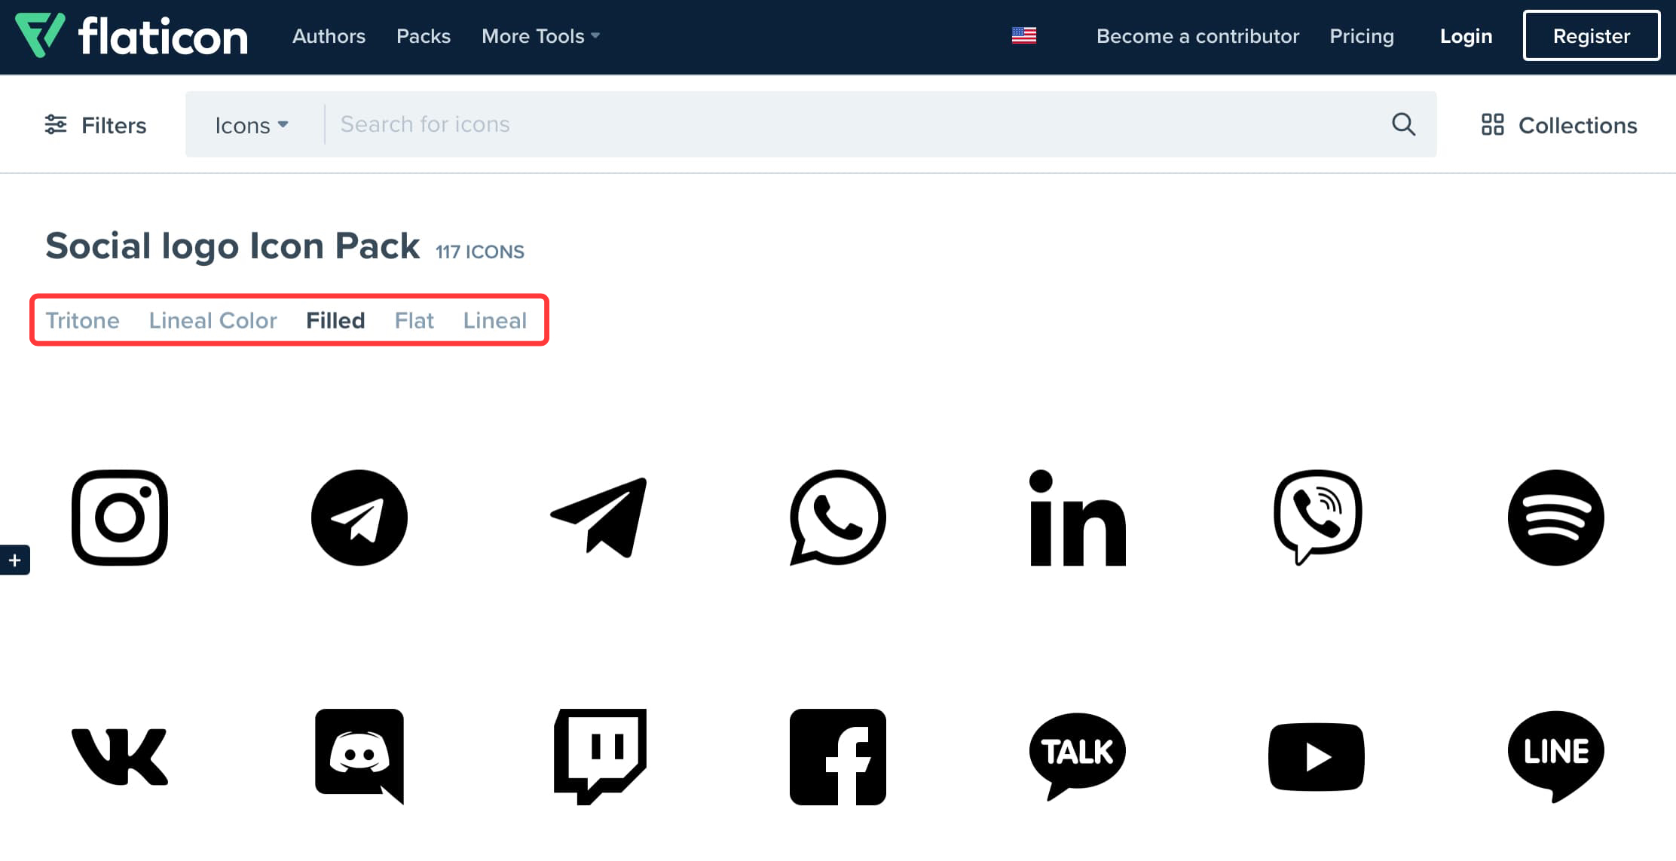1676x861 pixels.
Task: Click the Discord logo icon
Action: [x=359, y=756]
